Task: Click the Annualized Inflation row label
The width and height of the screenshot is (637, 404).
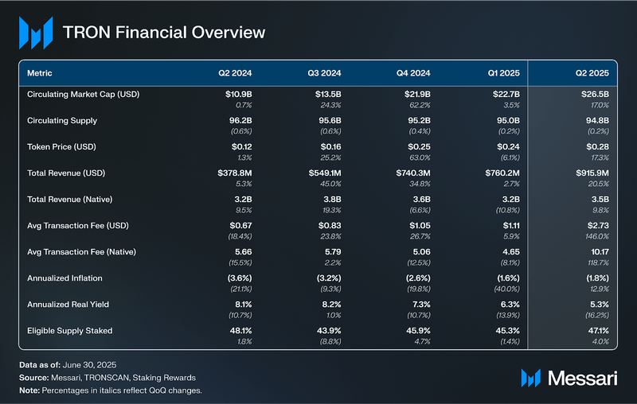Action: coord(64,278)
